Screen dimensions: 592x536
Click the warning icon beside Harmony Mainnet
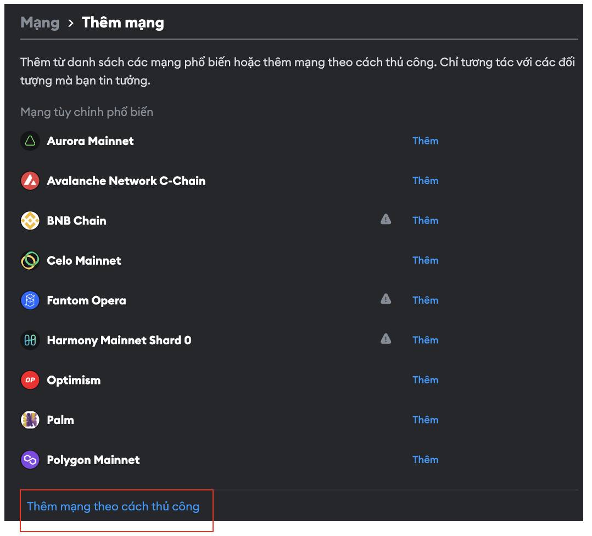386,339
